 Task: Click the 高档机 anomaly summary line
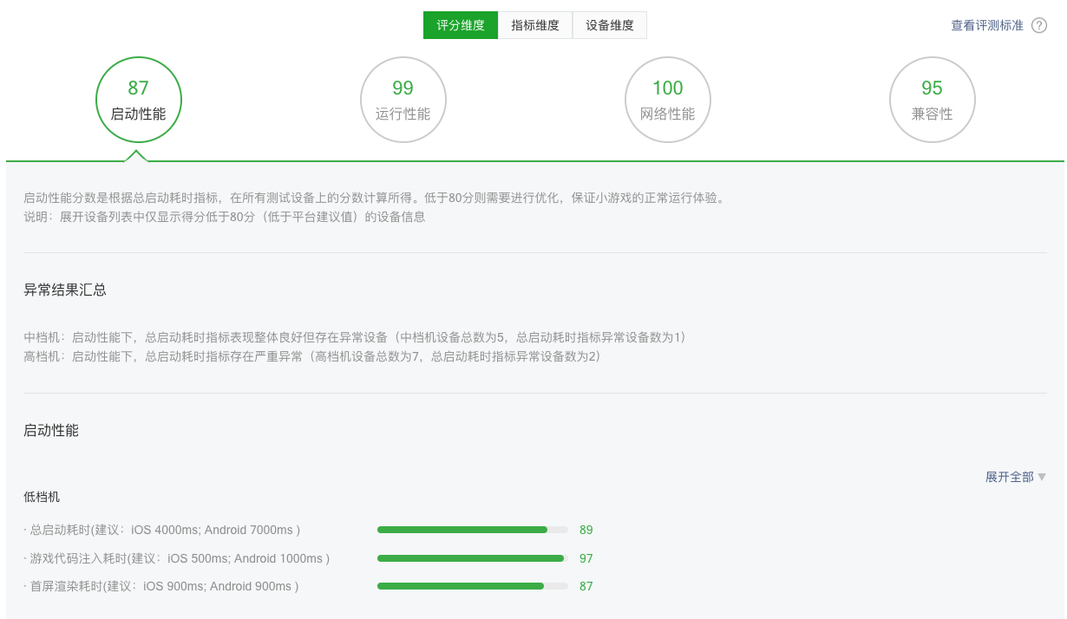tap(312, 356)
